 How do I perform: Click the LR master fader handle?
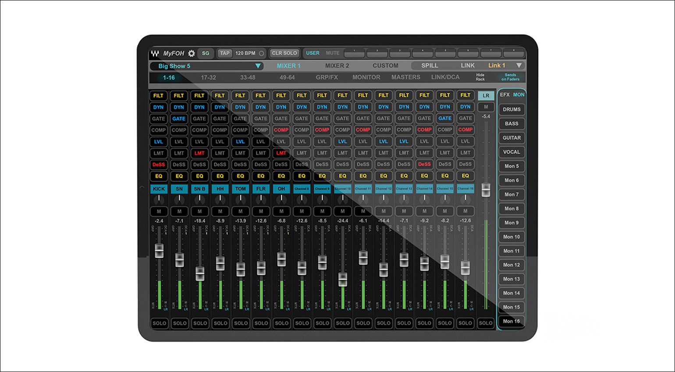[486, 190]
